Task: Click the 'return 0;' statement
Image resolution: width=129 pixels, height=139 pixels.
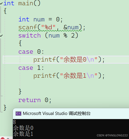Action: 35,100
